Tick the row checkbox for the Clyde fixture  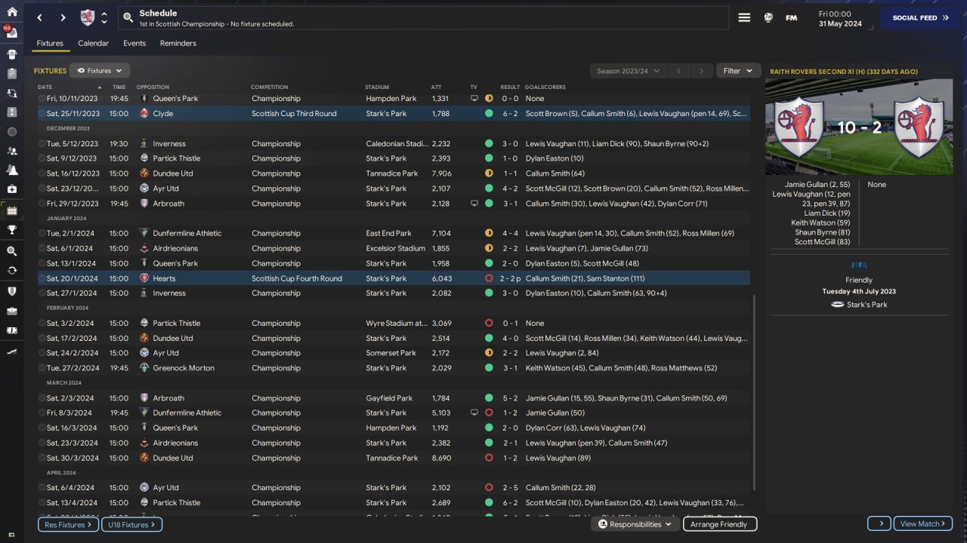pos(42,114)
